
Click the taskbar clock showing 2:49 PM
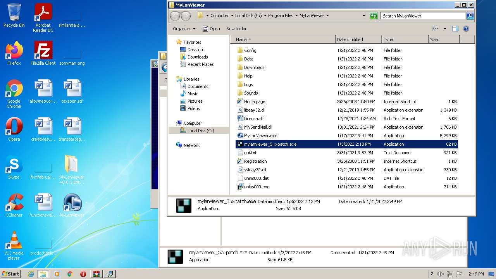coord(476,274)
